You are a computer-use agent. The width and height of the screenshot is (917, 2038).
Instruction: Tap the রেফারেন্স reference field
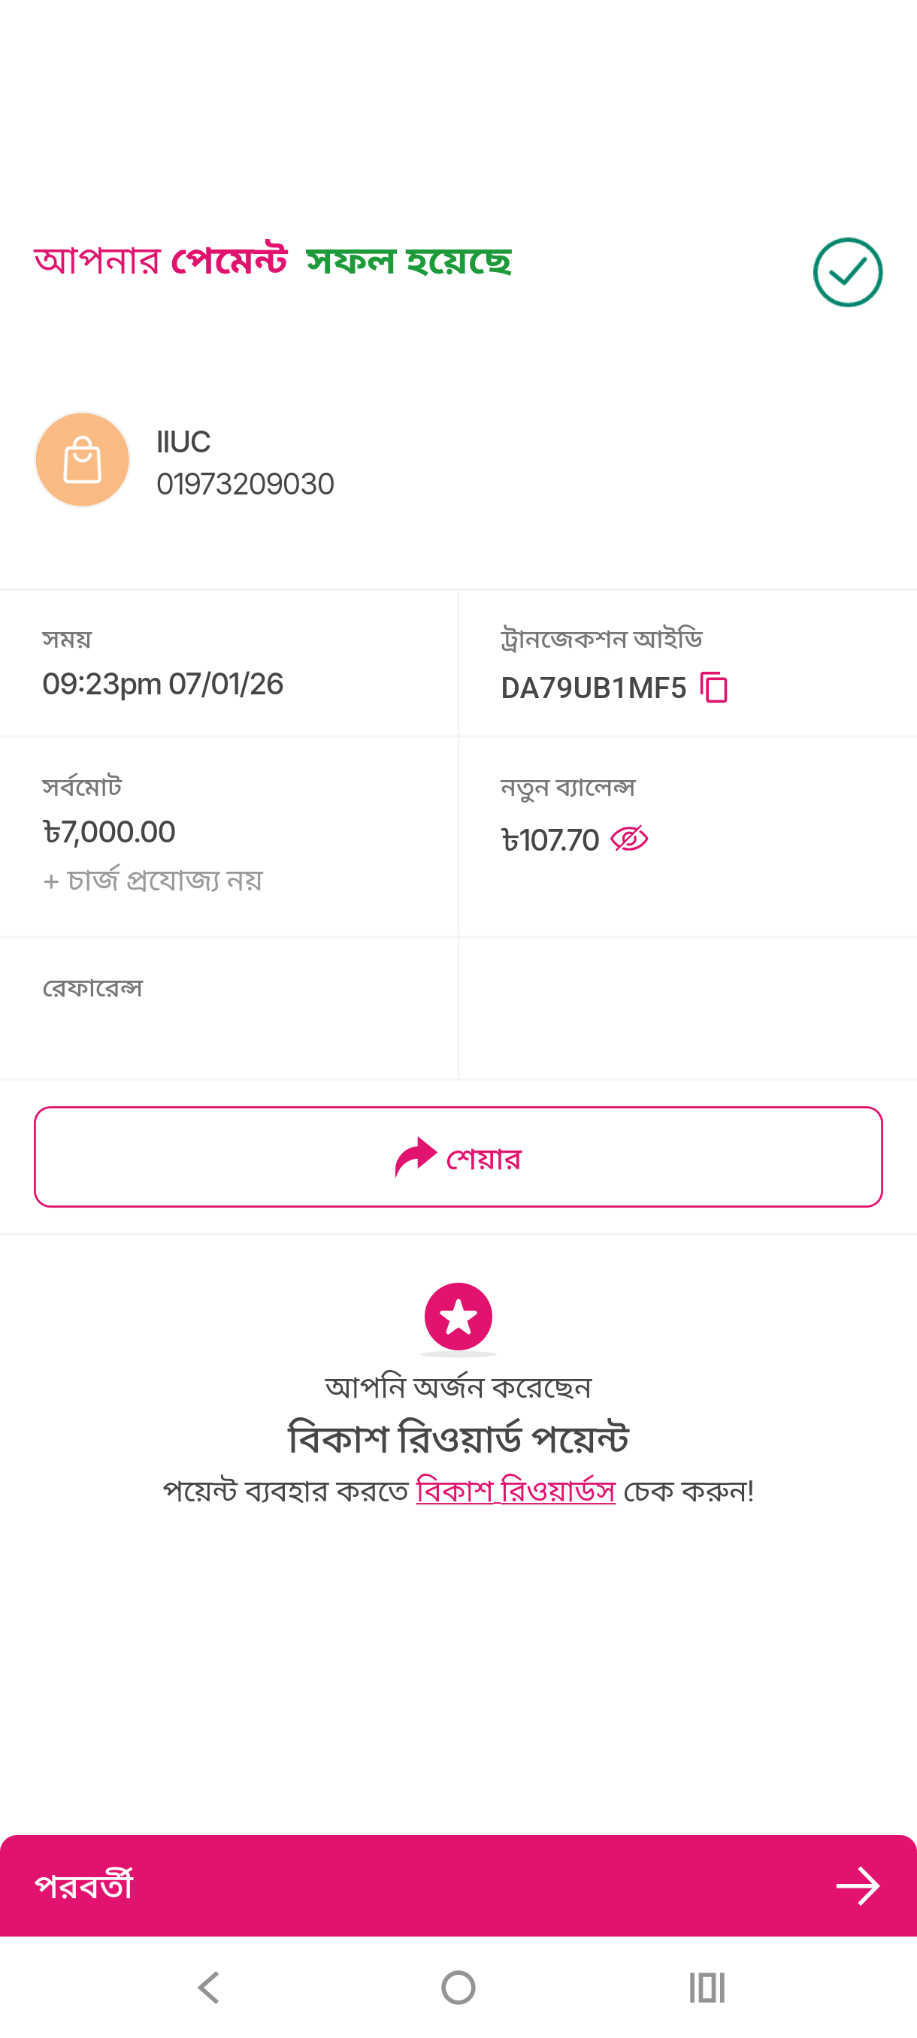pyautogui.click(x=92, y=989)
